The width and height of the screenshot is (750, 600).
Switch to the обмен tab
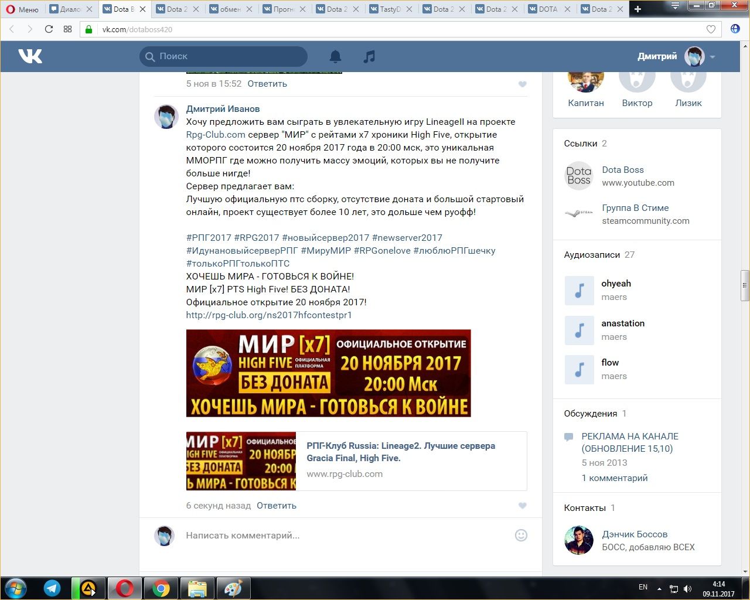[x=226, y=9]
